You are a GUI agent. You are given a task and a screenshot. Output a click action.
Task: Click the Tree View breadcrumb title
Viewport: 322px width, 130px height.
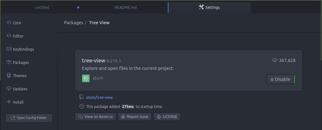99,23
